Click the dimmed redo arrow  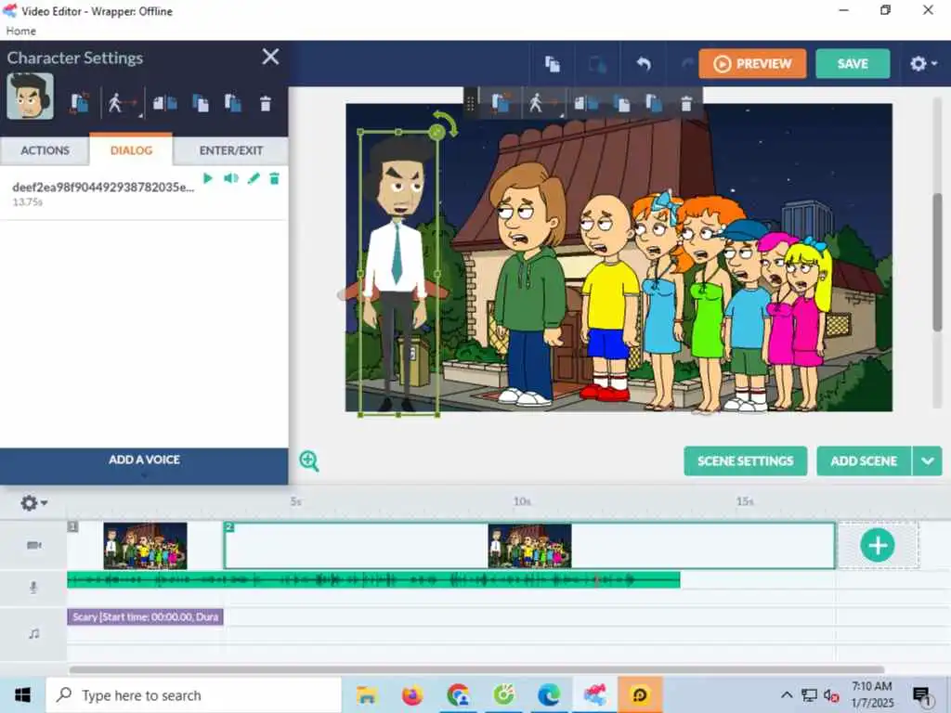pyautogui.click(x=686, y=64)
